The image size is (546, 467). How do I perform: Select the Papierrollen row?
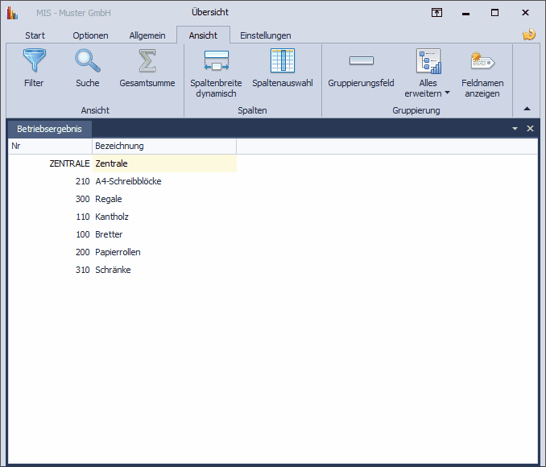[118, 252]
